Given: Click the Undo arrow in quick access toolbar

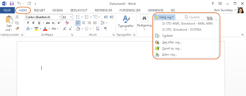Looking at the screenshot, I should pyautogui.click(x=19, y=4).
